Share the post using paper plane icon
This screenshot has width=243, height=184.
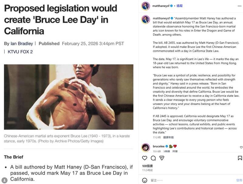click(x=162, y=158)
